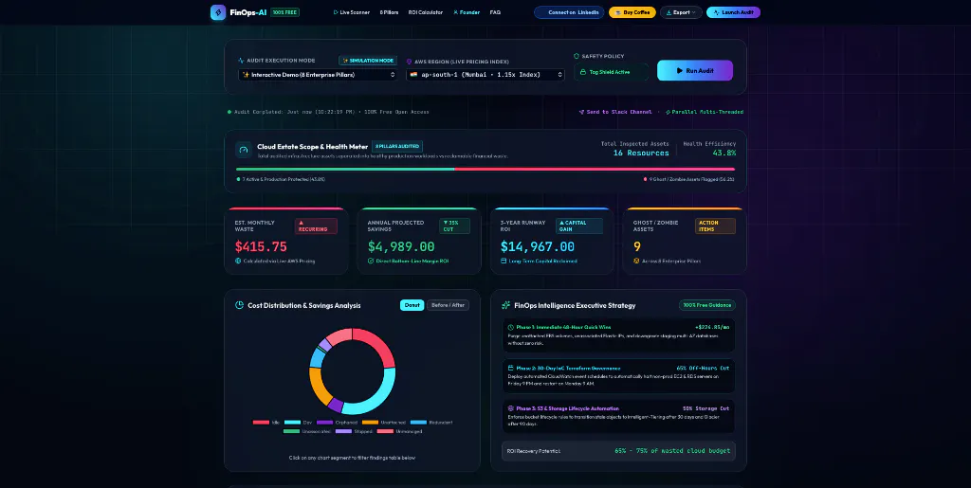Toggle the Idle legend entry

pos(266,423)
